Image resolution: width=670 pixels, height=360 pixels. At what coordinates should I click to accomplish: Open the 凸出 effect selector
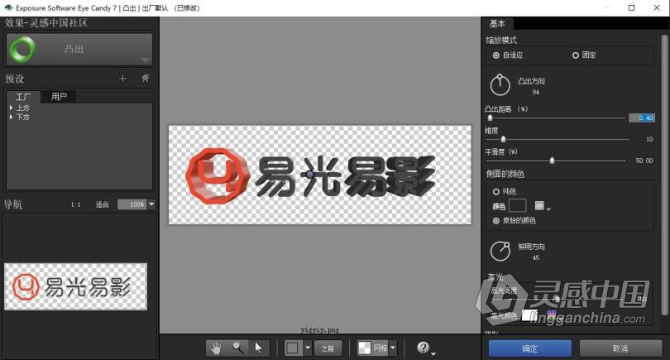tap(79, 49)
